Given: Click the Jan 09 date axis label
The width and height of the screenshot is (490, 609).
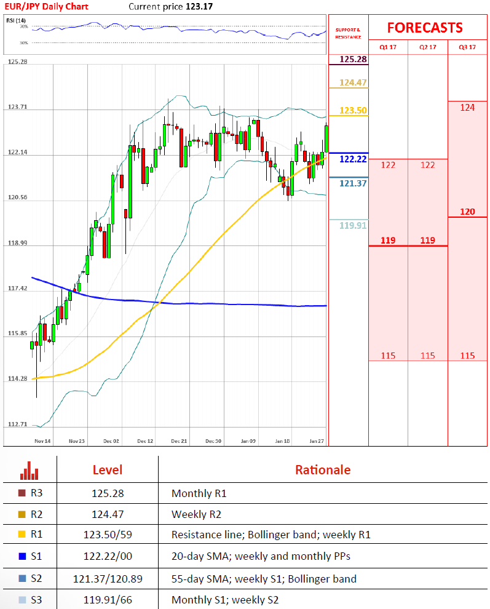Looking at the screenshot, I should tap(248, 441).
